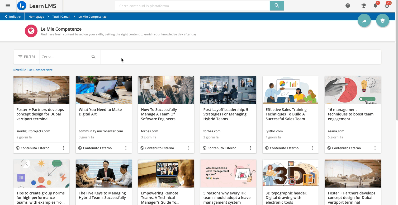Go to Homepage breadcrumb
The width and height of the screenshot is (398, 205).
pyautogui.click(x=36, y=17)
